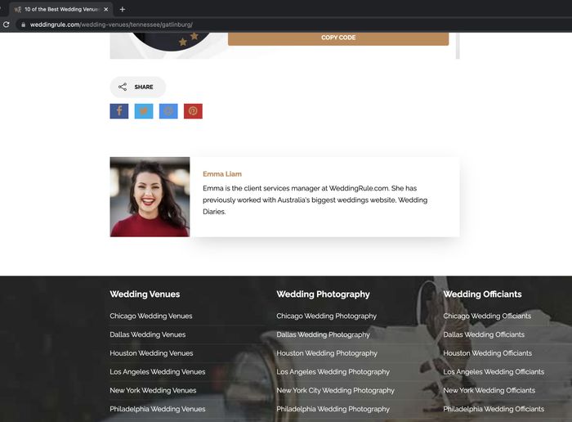This screenshot has height=422, width=572.
Task: Open Dallas Wedding Photography link
Action: point(324,334)
